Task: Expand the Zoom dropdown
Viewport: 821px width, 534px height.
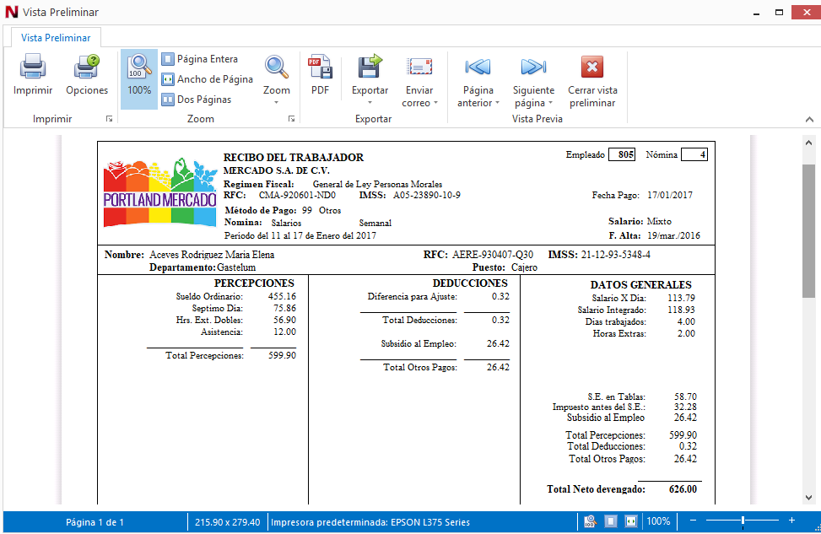Action: click(276, 102)
